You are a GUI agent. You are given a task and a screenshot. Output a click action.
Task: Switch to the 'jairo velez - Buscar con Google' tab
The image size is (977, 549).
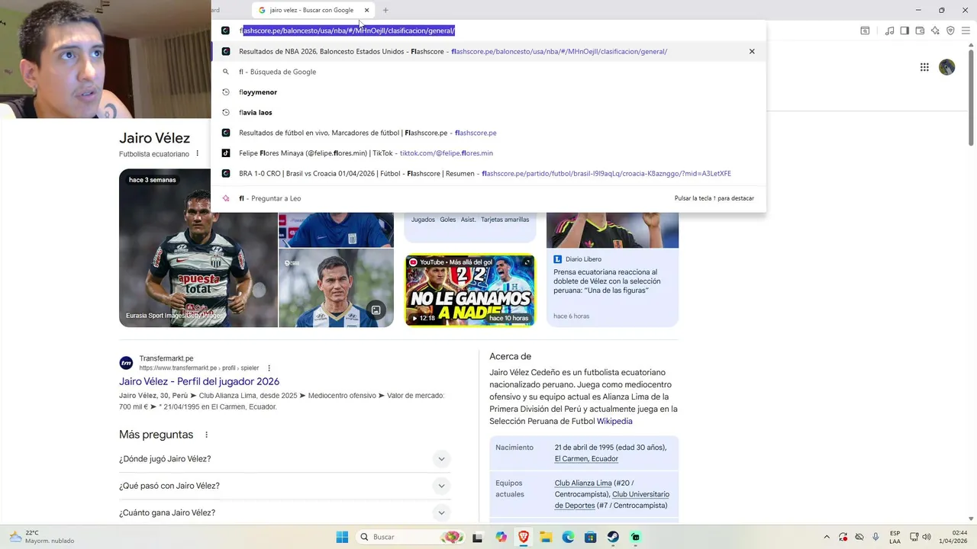tap(311, 10)
